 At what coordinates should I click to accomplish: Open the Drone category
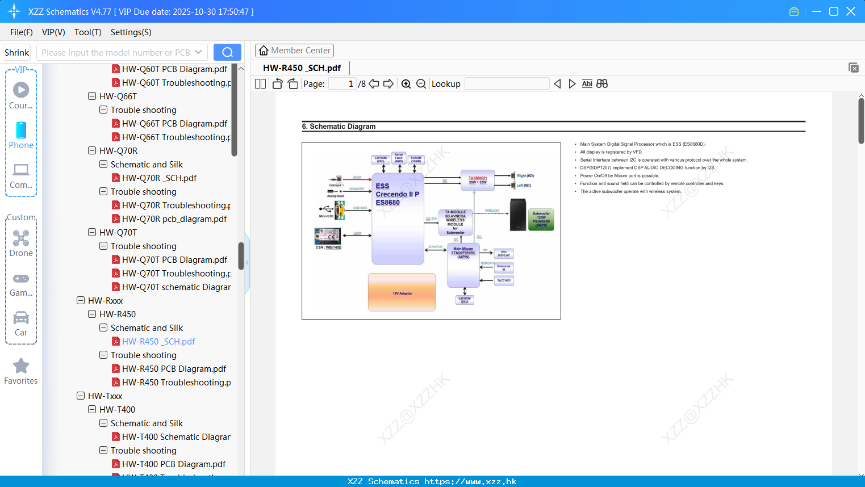pos(21,243)
